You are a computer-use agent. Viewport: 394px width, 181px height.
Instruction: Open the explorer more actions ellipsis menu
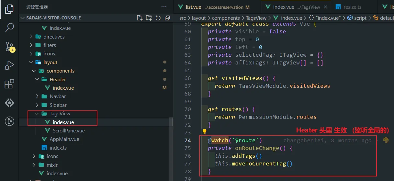tap(164, 7)
